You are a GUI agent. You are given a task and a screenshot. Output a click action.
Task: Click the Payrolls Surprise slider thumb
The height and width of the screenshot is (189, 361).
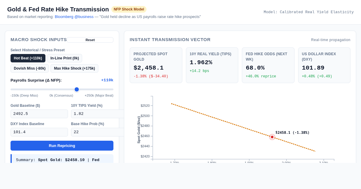click(x=77, y=89)
